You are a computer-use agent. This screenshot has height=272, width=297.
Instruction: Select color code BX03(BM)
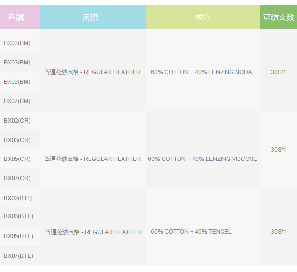click(x=17, y=63)
